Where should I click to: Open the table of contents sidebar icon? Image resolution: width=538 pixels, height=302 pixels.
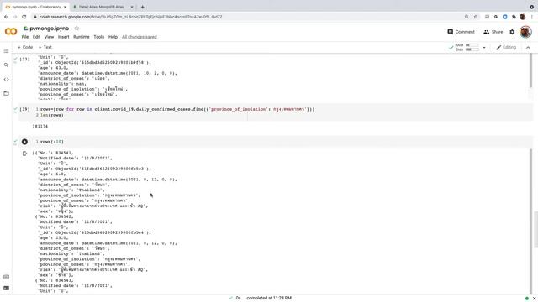(6, 51)
